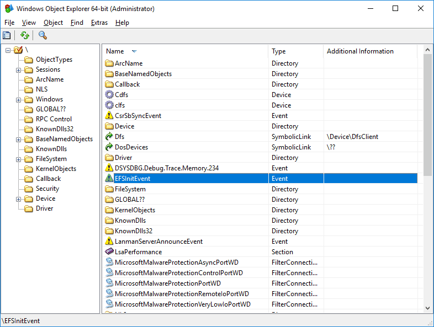This screenshot has width=434, height=327.
Task: Click the magnifier find toolbar icon
Action: (x=43, y=35)
